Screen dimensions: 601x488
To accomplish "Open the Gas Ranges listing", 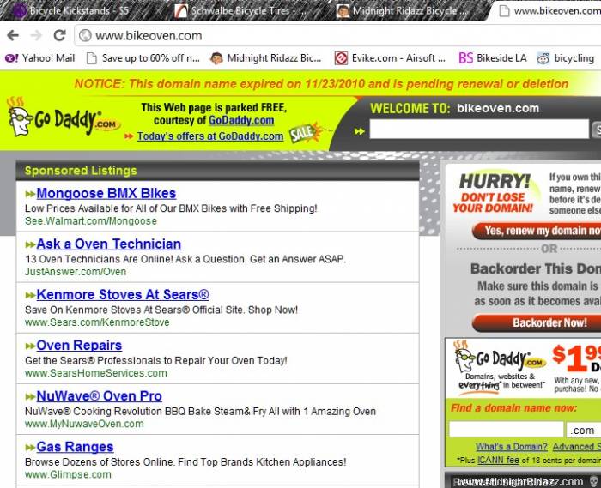I will 76,447.
